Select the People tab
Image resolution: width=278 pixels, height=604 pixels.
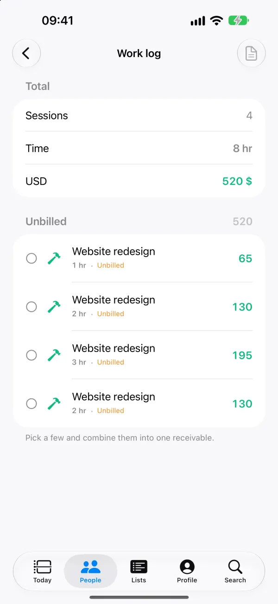[90, 571]
